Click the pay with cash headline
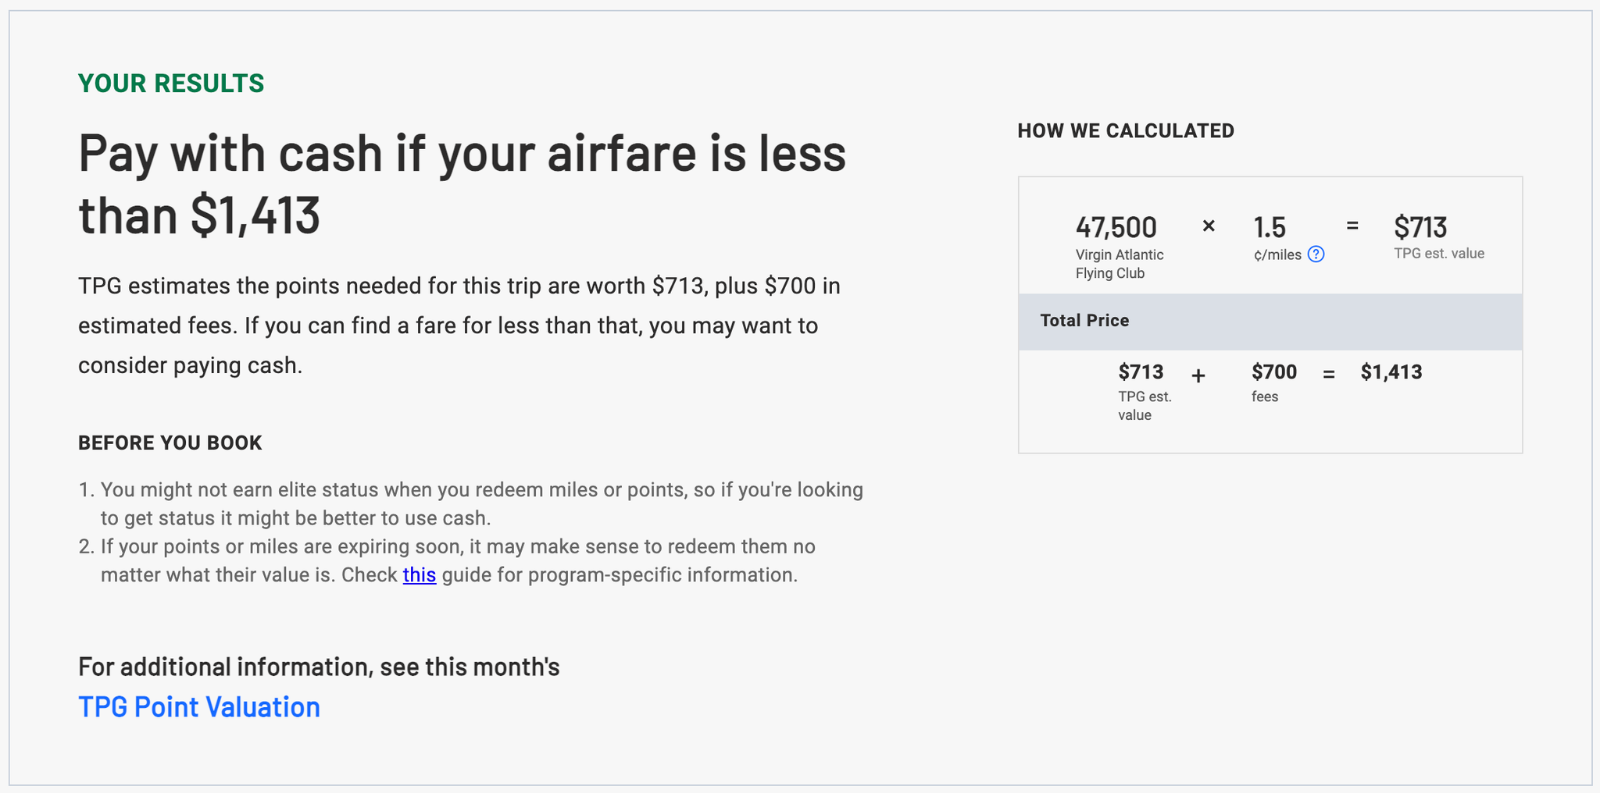This screenshot has height=793, width=1600. (461, 183)
